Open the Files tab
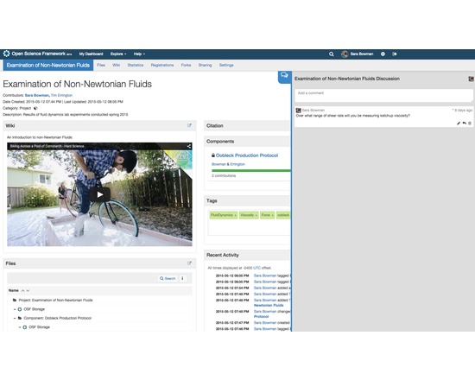The width and height of the screenshot is (475, 380). point(101,65)
